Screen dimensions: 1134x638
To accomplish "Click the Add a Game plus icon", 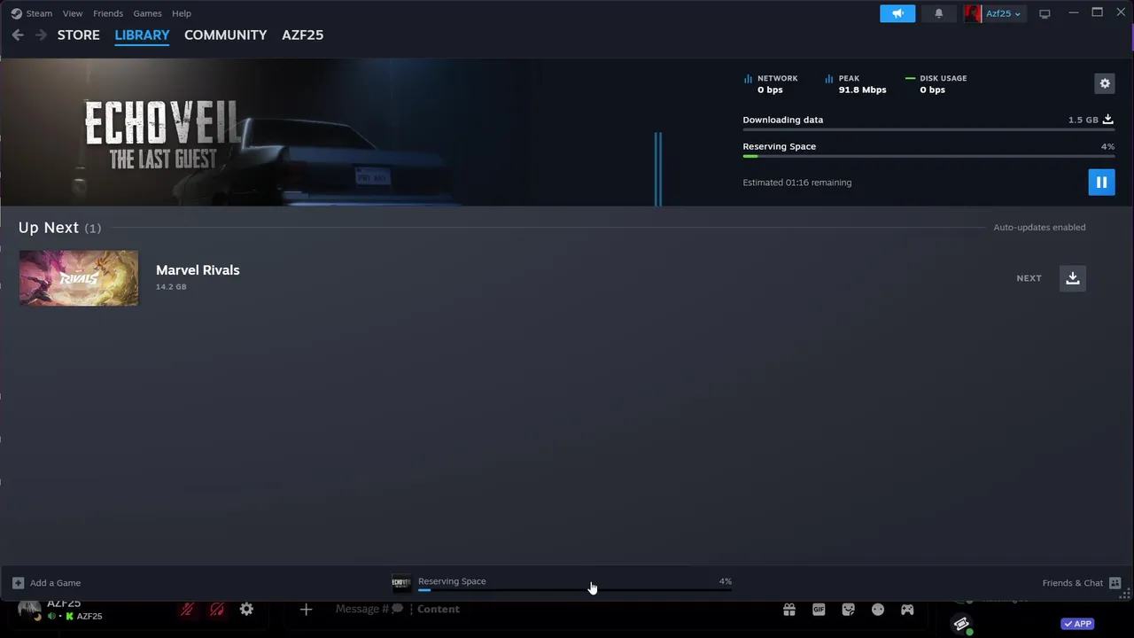I will 18,583.
